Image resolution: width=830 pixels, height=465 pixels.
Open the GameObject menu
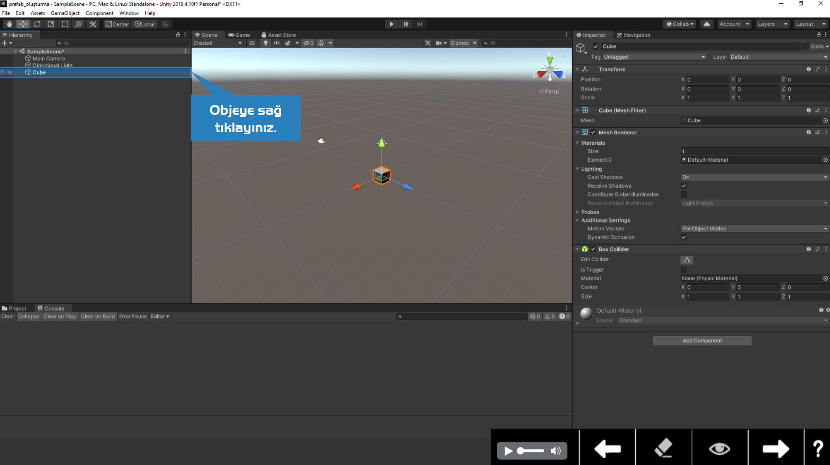pos(65,13)
